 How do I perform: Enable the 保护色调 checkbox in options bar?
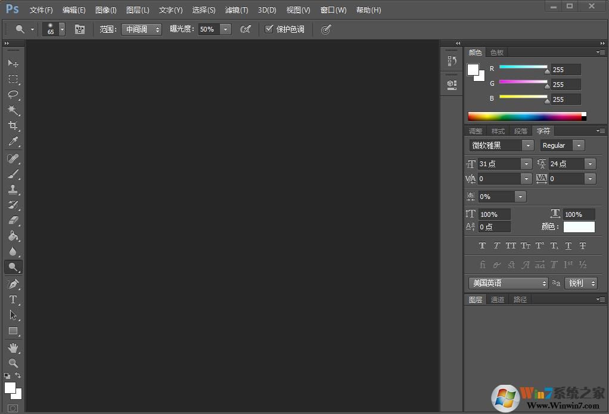click(x=270, y=28)
